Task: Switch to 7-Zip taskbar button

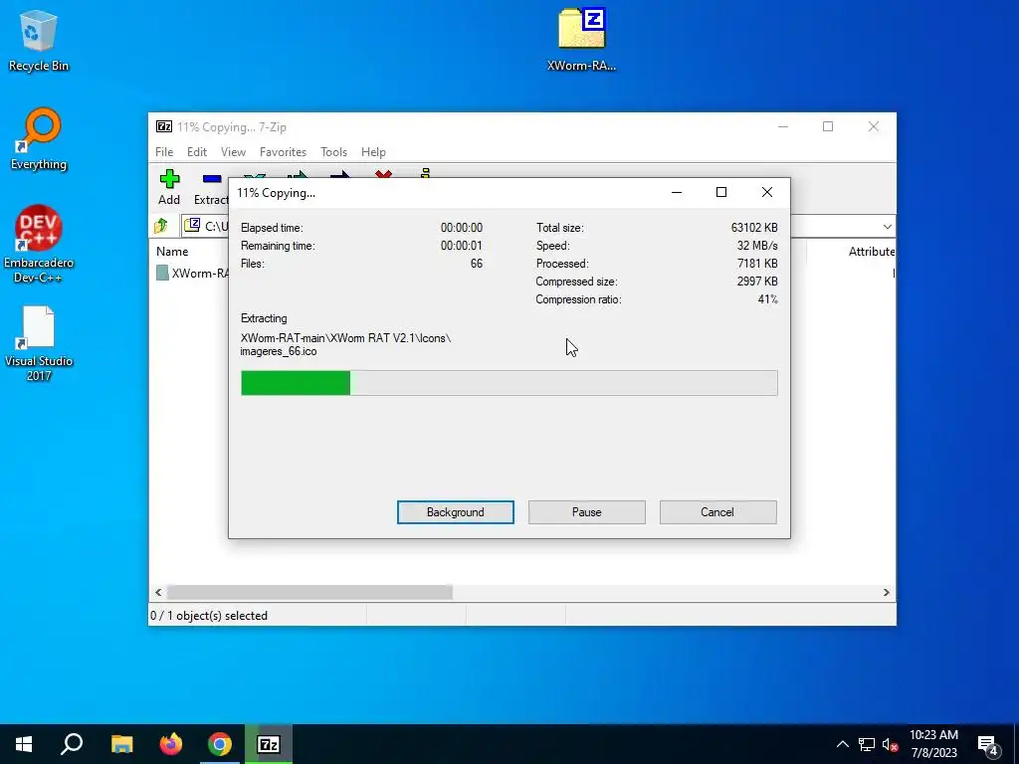Action: coord(269,744)
